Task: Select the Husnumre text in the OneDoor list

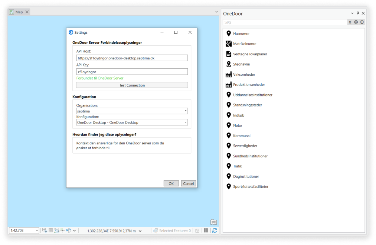Action: [241, 34]
